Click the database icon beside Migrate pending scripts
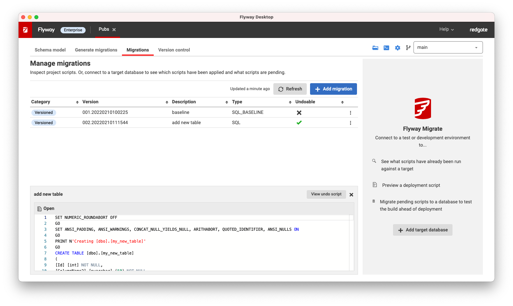Screen dimensions: 513x306 coord(374,201)
